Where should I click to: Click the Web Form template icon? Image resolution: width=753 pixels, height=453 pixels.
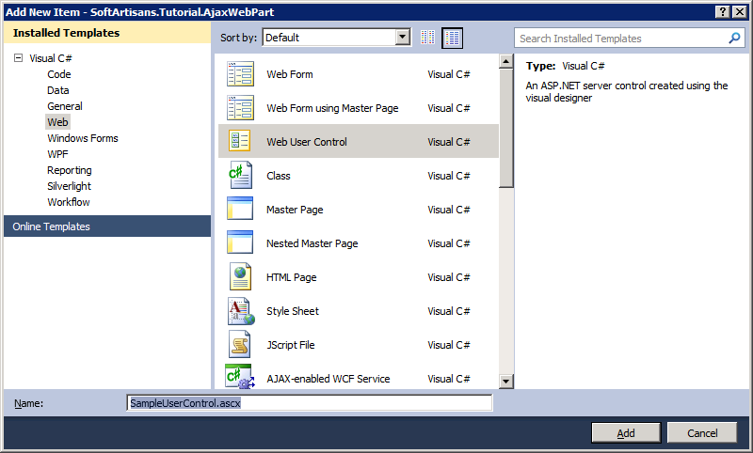[x=240, y=74]
